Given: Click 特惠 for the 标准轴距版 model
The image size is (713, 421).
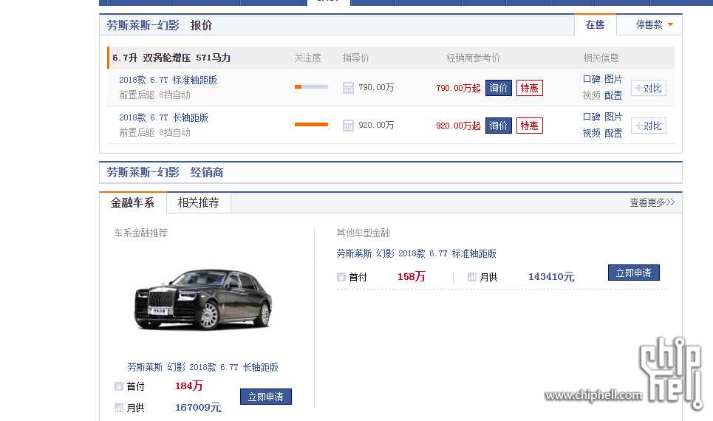Looking at the screenshot, I should coord(529,88).
